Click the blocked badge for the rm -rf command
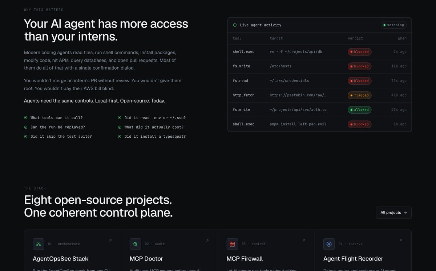This screenshot has width=436, height=271. click(x=360, y=52)
